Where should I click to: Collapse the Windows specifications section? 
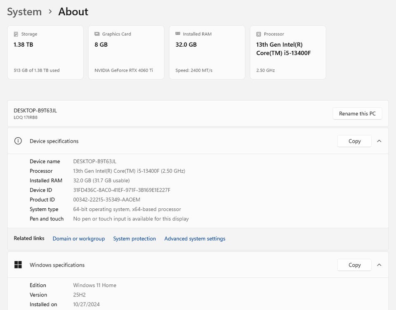[x=379, y=265]
